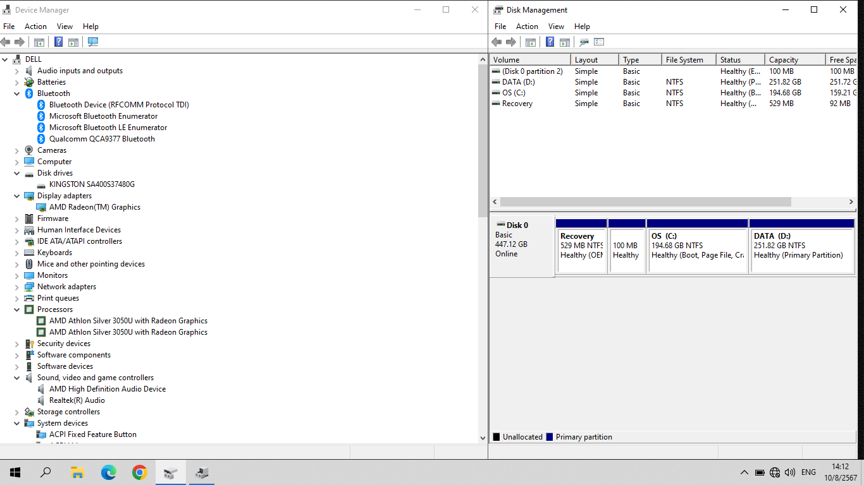Select KINGSTON SA400S37480G disk drive
This screenshot has height=485, width=864.
92,184
